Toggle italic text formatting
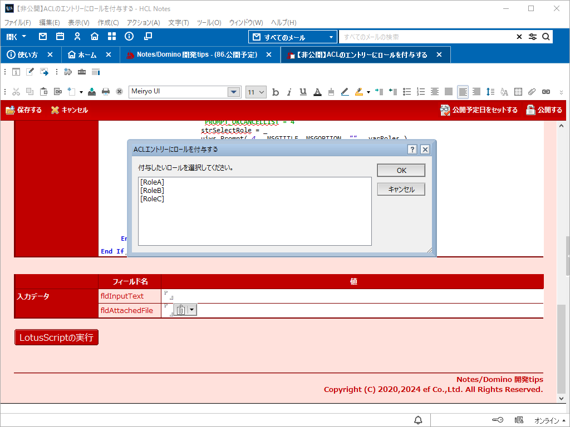Screen dimensions: 570x427 coord(289,92)
